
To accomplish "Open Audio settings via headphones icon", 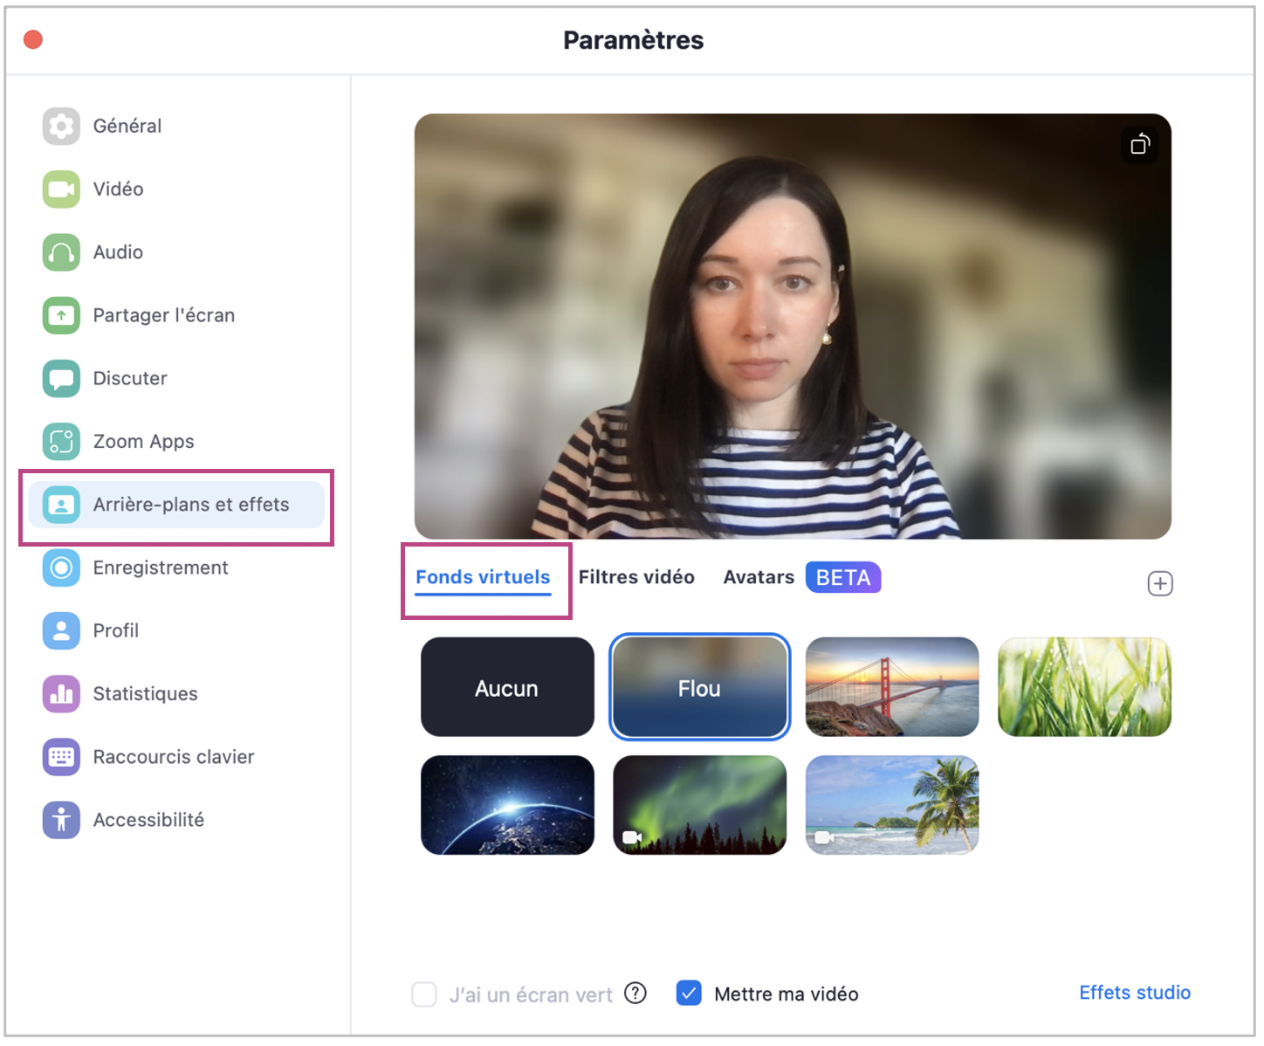I will pyautogui.click(x=61, y=252).
